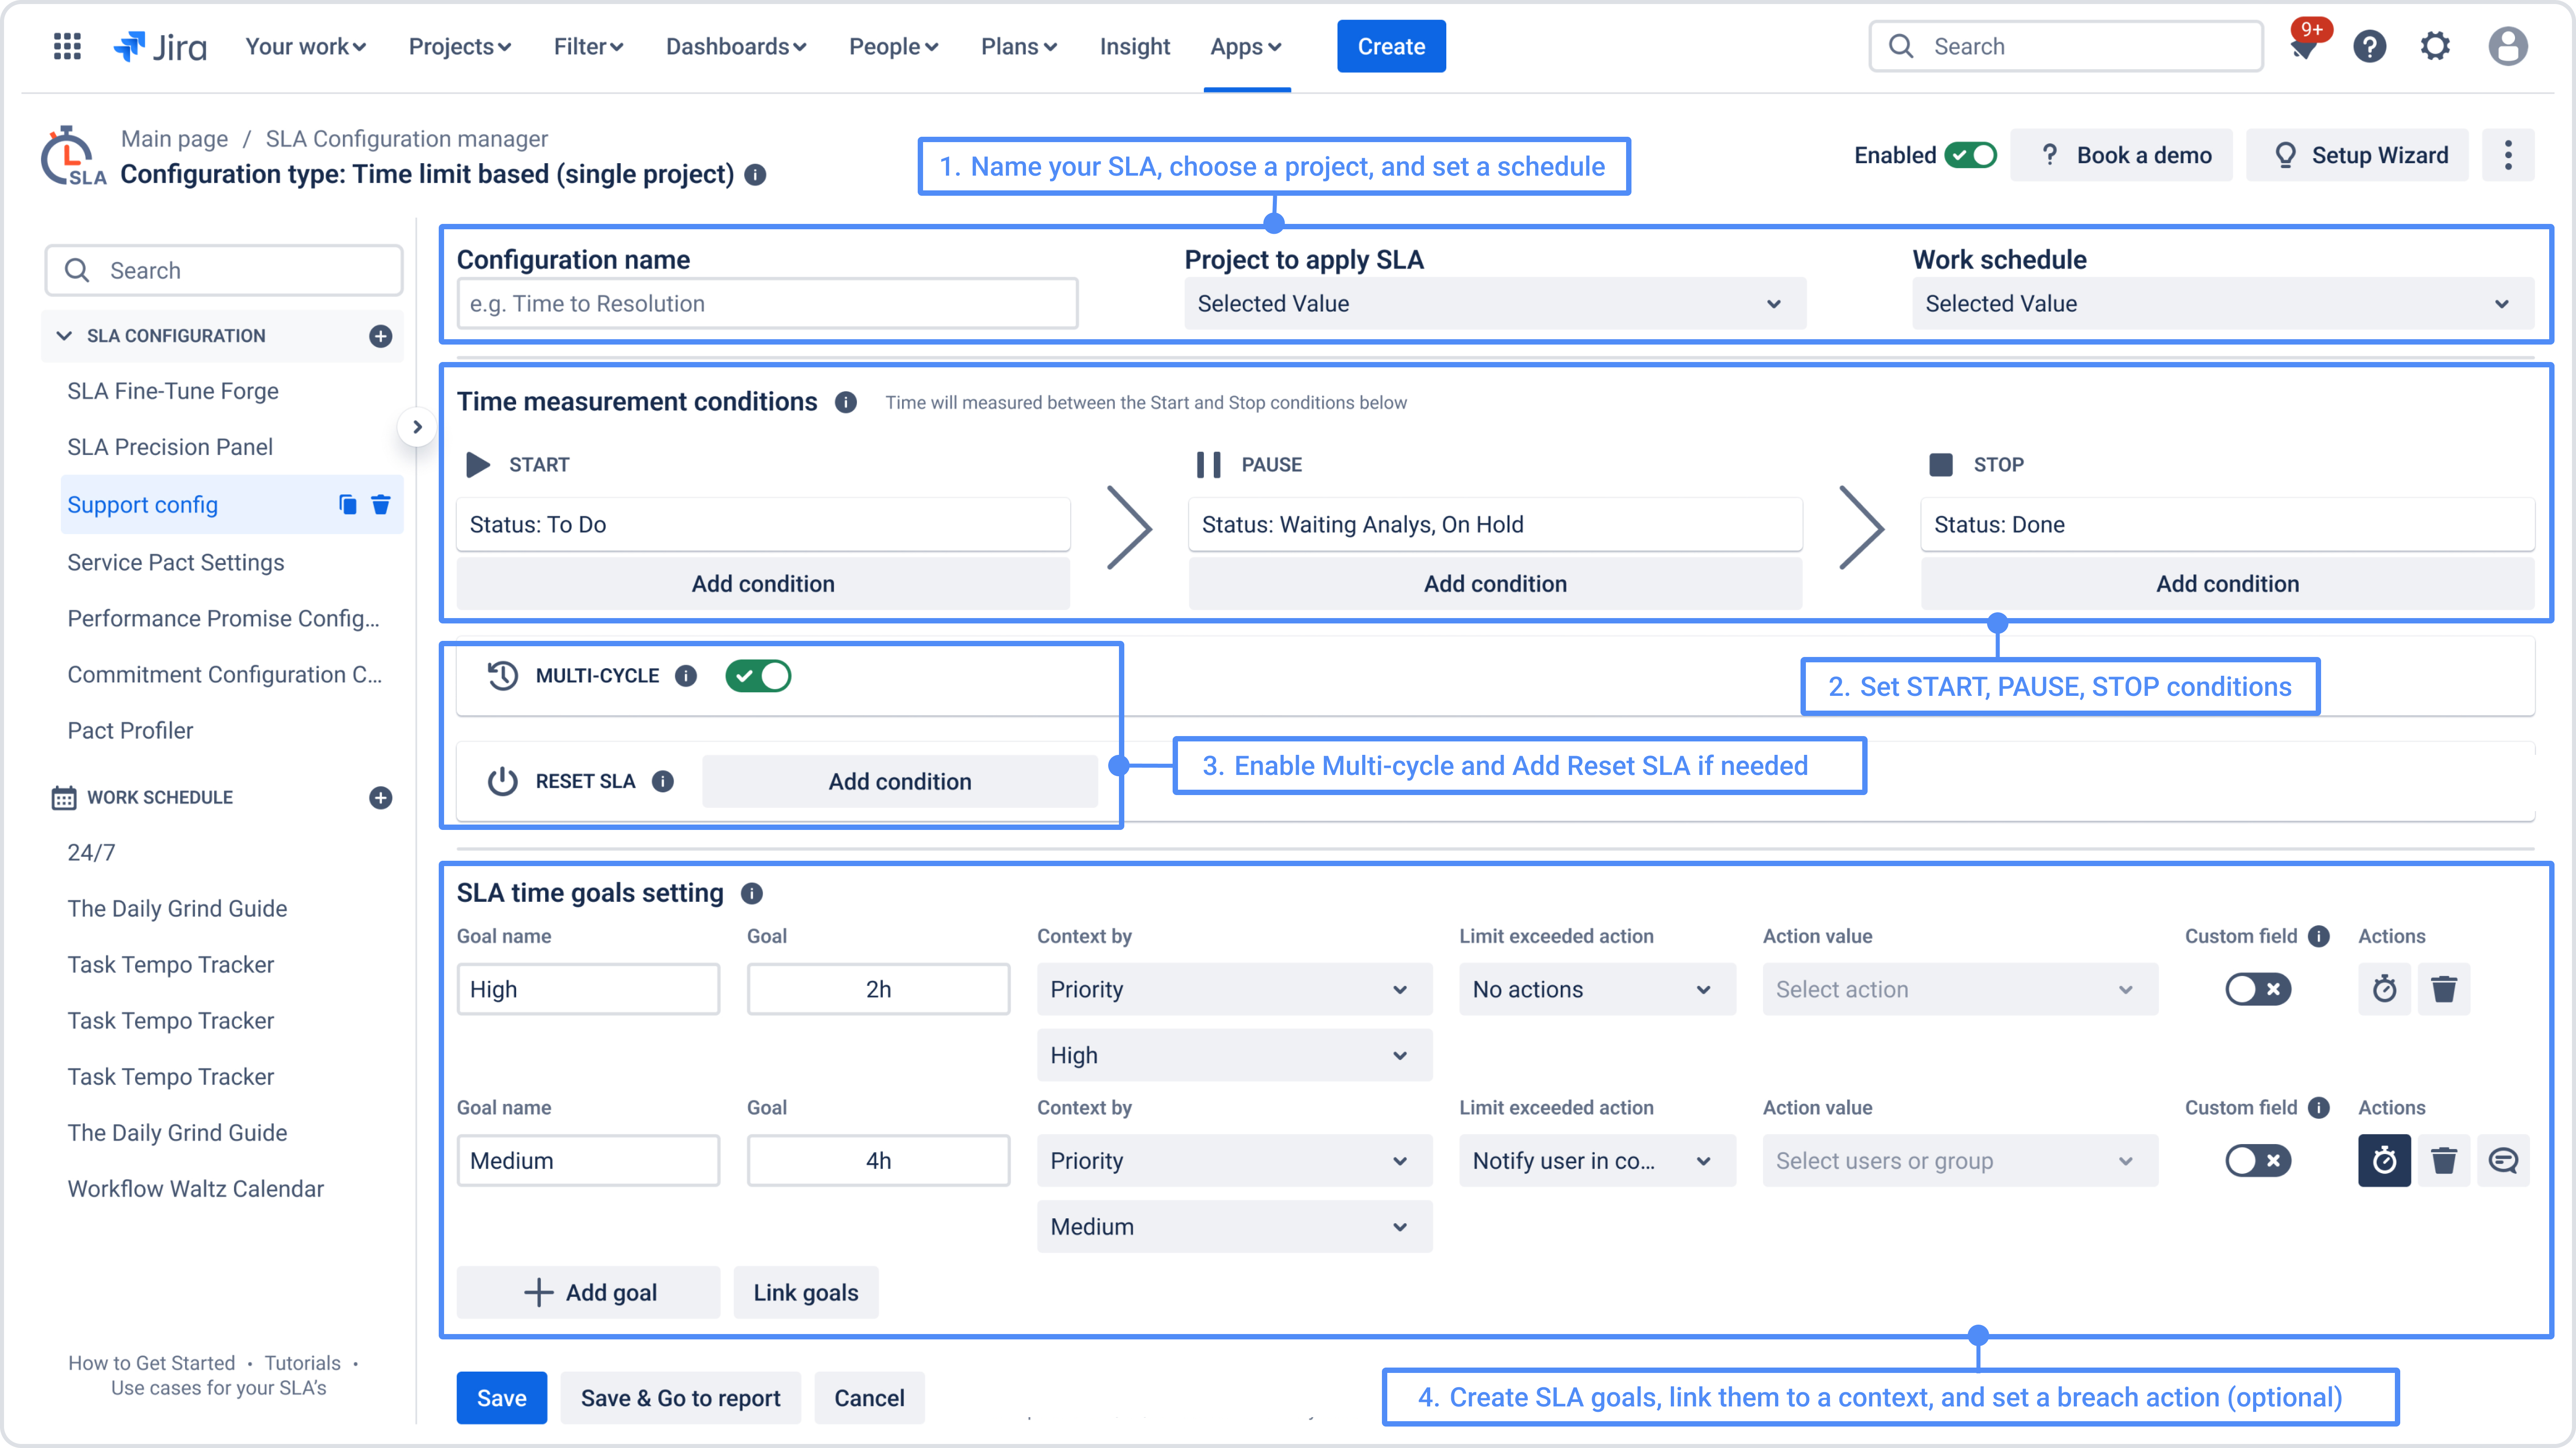This screenshot has height=1448, width=2576.
Task: Open the app switcher grid icon
Action: [67, 46]
